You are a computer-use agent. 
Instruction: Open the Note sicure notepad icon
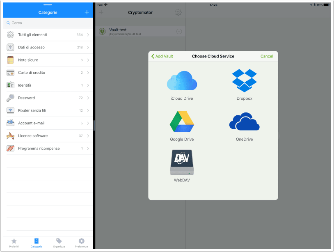point(10,60)
